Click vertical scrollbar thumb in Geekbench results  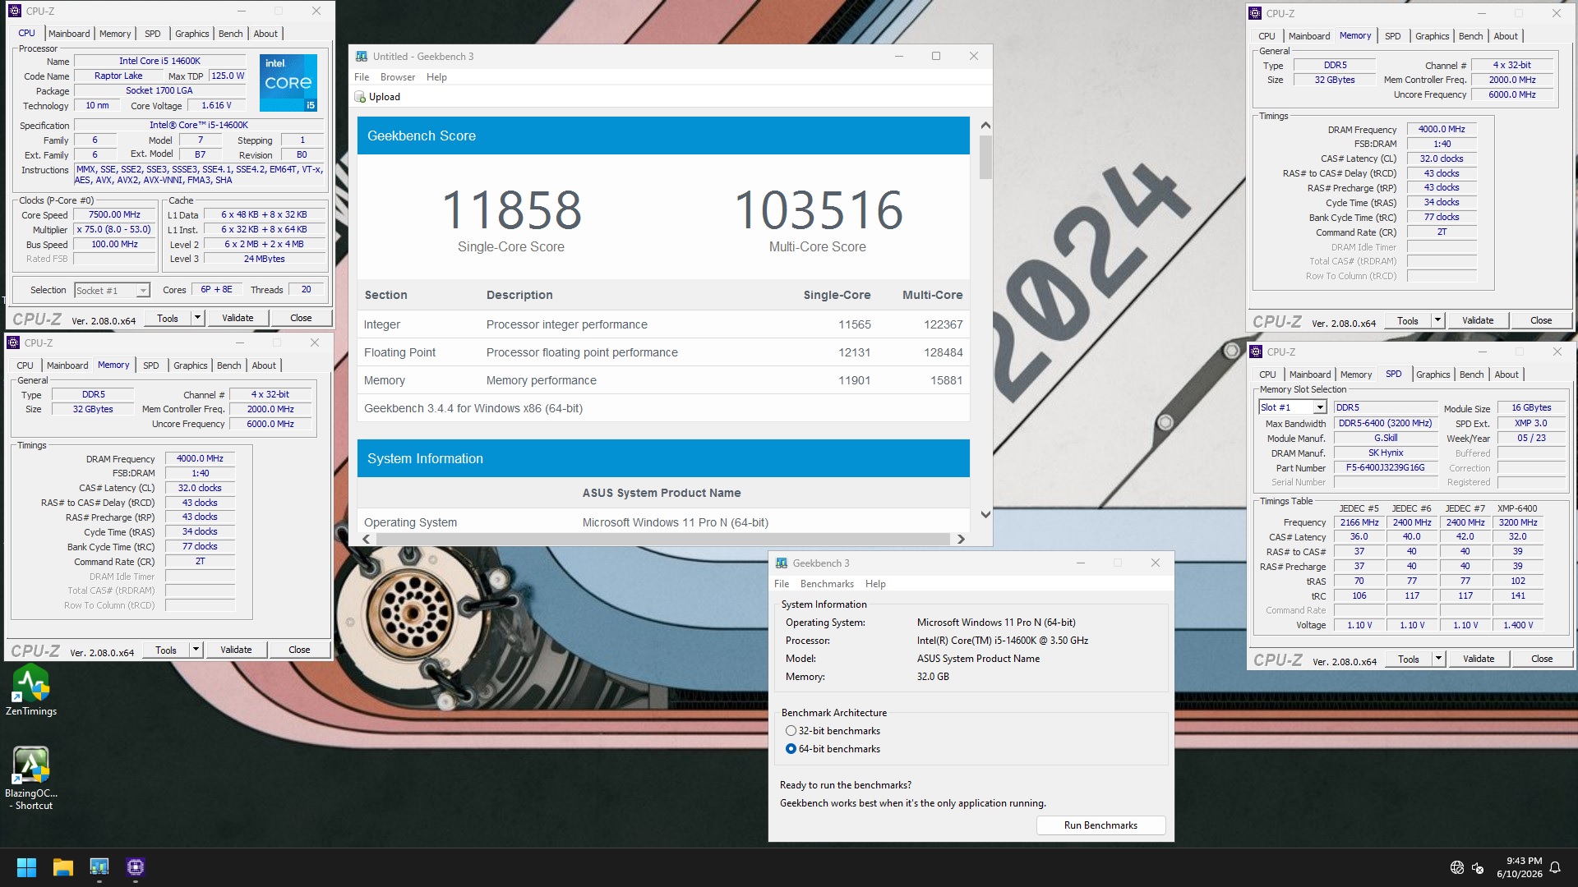pos(985,157)
